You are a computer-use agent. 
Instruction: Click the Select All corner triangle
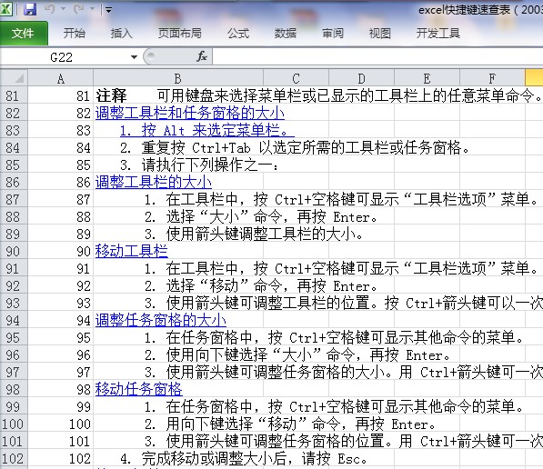click(x=14, y=78)
